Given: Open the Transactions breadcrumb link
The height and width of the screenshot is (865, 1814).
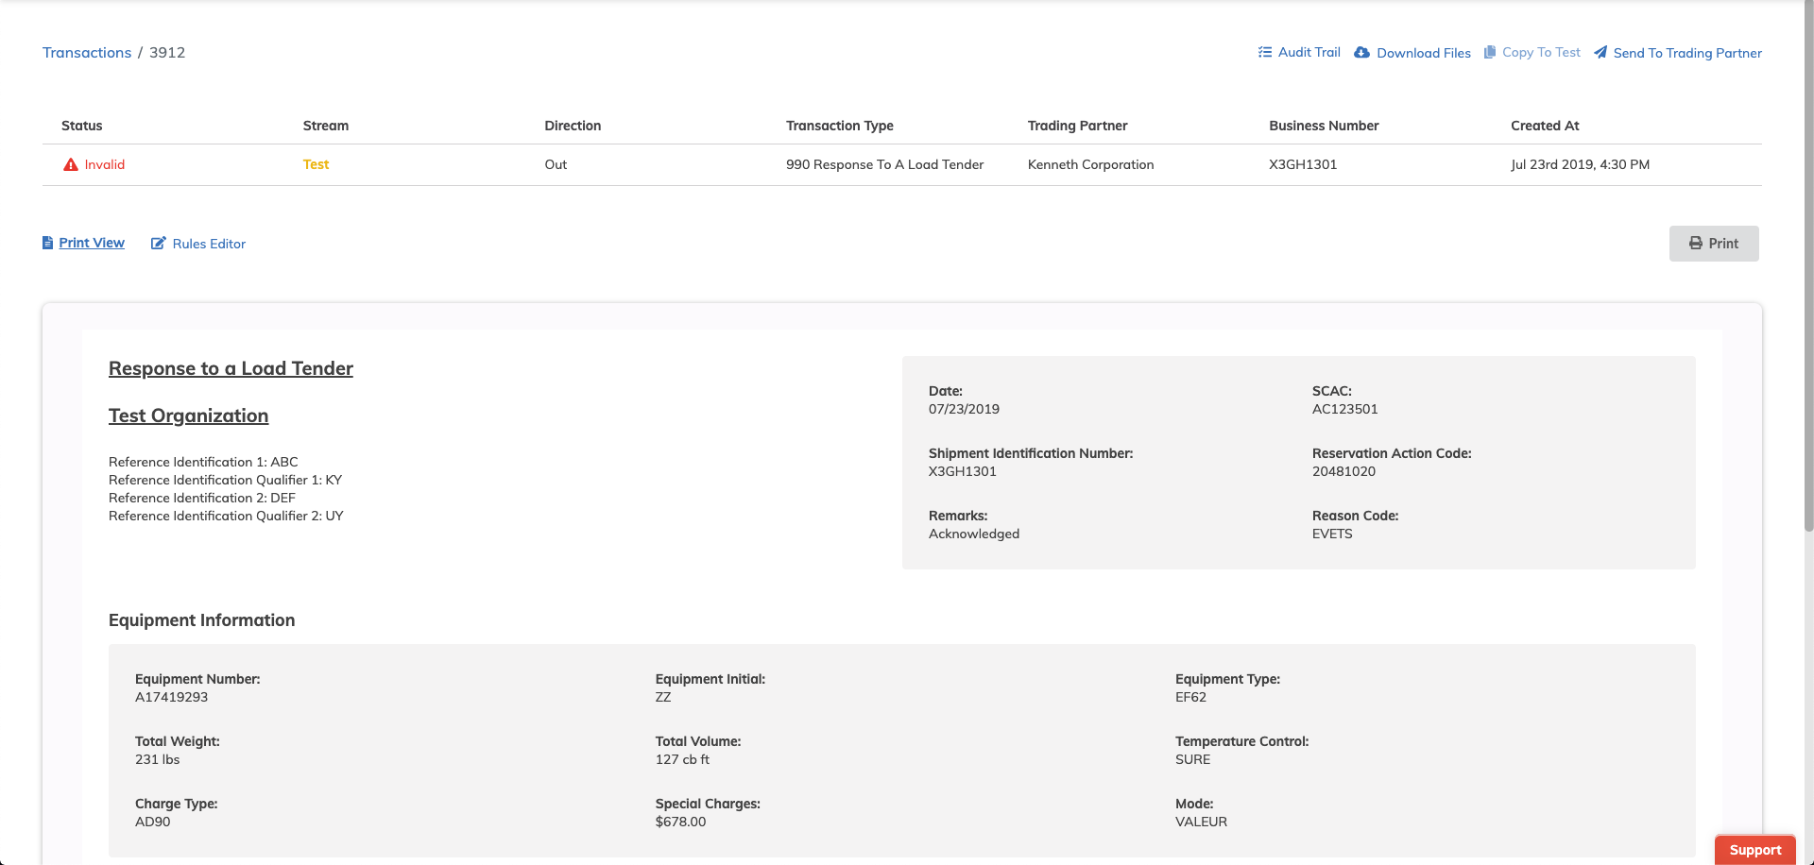Looking at the screenshot, I should tap(87, 52).
